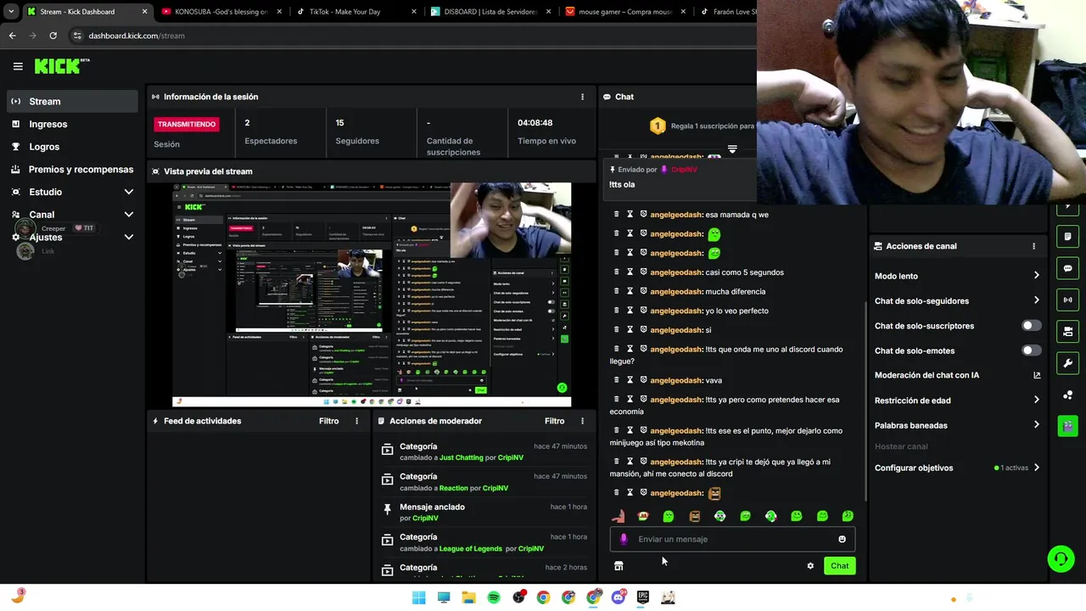Open Premios y recompensas in sidebar
Image resolution: width=1086 pixels, height=611 pixels.
coord(72,169)
